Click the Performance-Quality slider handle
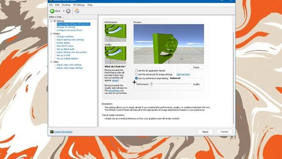 152,84
